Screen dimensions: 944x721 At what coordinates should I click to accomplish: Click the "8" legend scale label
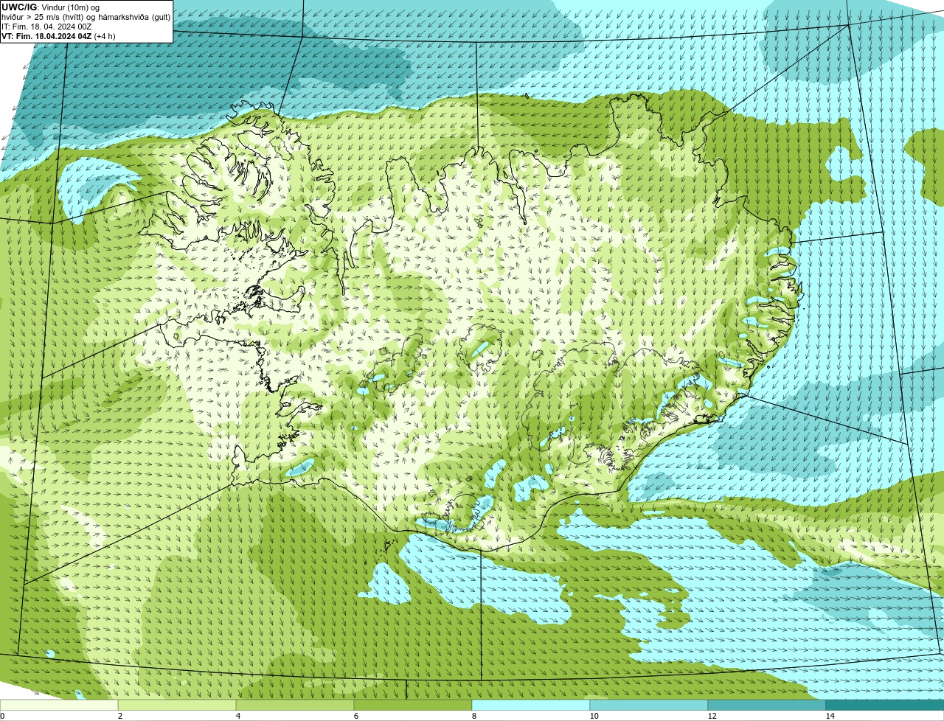[473, 716]
